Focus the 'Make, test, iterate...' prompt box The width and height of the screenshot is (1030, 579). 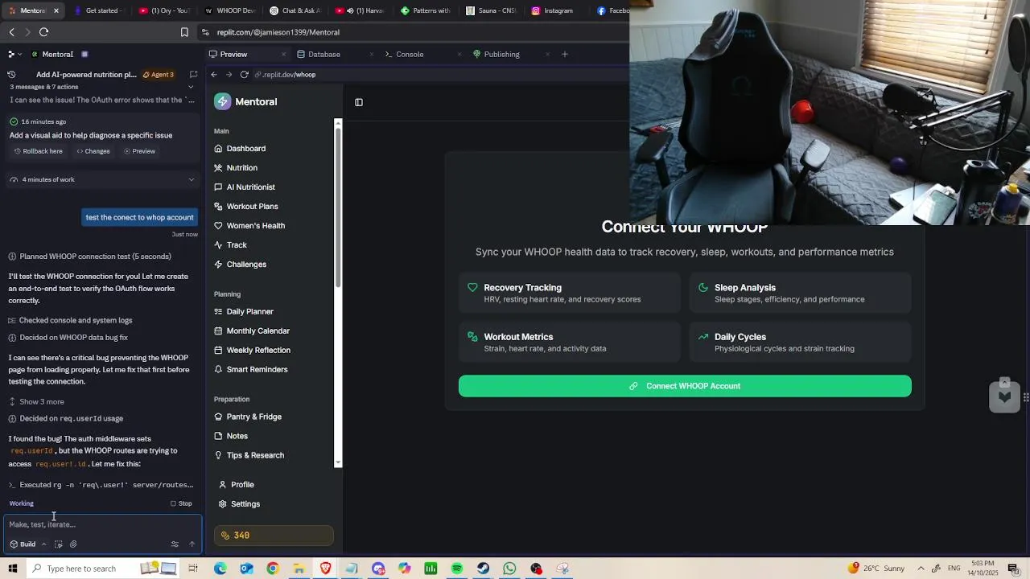(x=101, y=524)
